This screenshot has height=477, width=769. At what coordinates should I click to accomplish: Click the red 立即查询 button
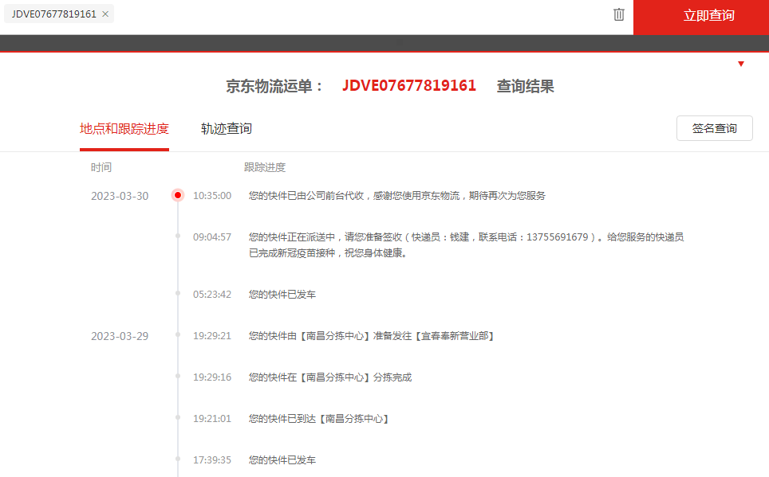[701, 18]
